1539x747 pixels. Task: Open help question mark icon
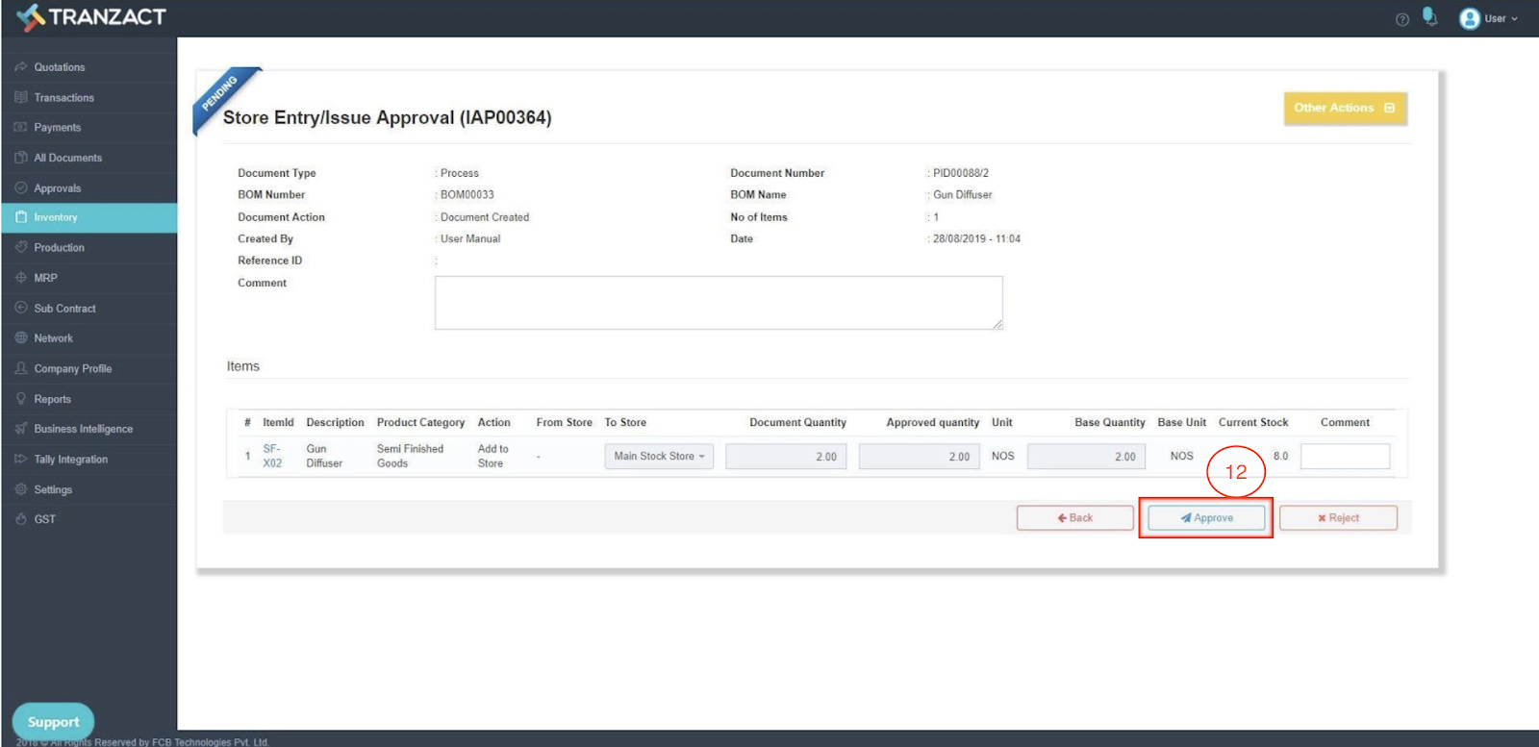1402,19
